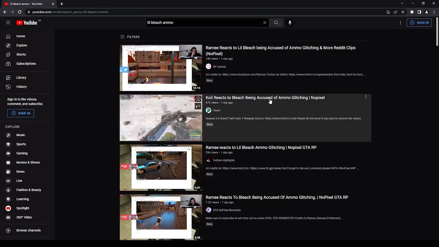The width and height of the screenshot is (439, 247).
Task: Click the sidebar SIGN IN button
Action: pos(21,113)
